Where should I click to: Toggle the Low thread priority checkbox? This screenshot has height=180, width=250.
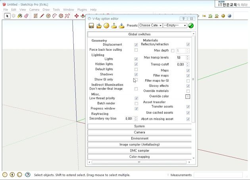(136, 98)
